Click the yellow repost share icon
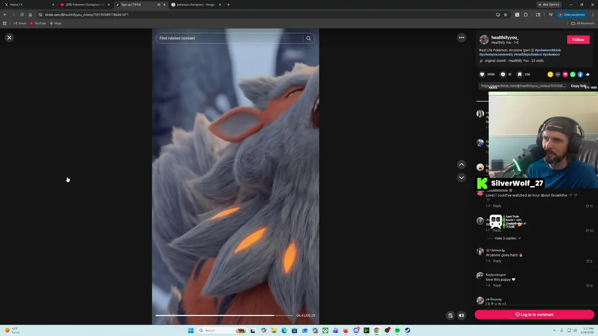Screen dimensions: 598x336 (x=550, y=74)
